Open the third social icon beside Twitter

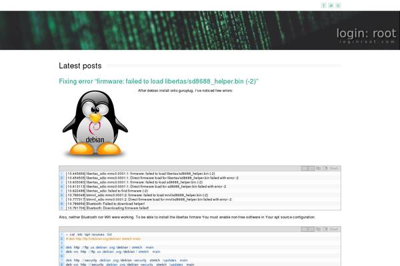pyautogui.click(x=338, y=5)
